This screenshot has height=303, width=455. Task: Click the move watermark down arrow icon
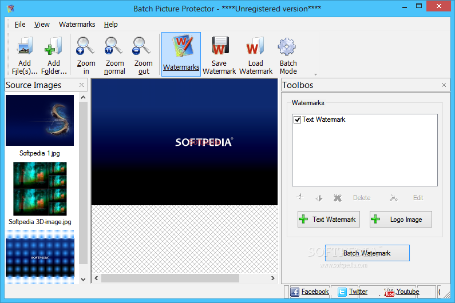click(319, 198)
